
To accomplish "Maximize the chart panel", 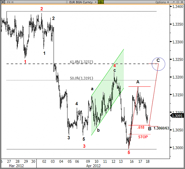I will (x=178, y=2).
